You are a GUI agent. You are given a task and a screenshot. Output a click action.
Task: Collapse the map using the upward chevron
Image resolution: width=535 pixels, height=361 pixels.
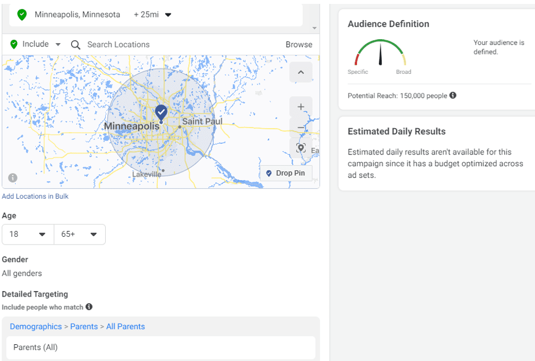301,72
